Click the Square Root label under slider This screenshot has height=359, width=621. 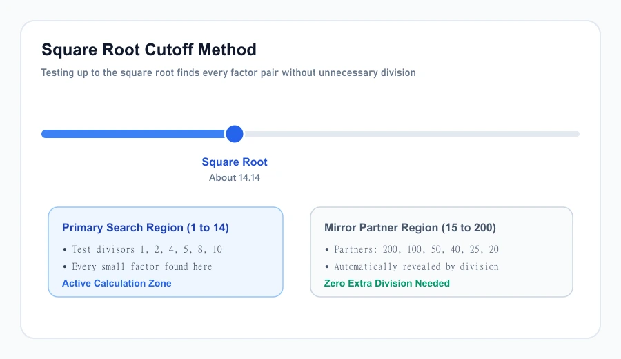(x=235, y=162)
